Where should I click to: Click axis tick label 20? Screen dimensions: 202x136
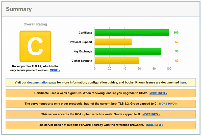pyautogui.click(x=110, y=69)
